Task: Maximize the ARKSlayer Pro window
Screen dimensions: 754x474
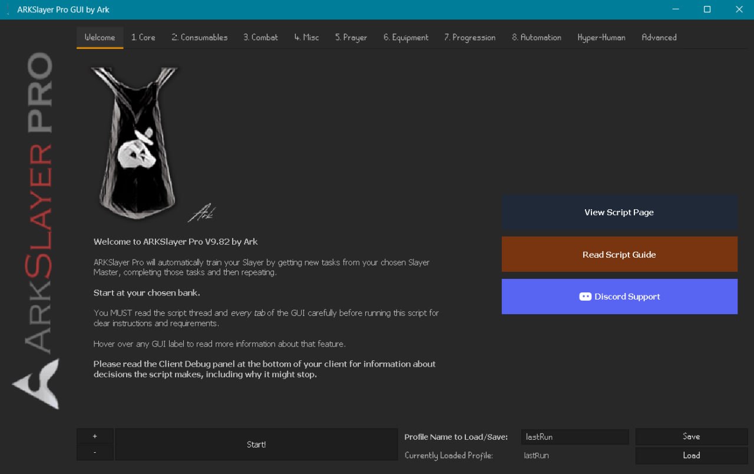Action: (707, 9)
